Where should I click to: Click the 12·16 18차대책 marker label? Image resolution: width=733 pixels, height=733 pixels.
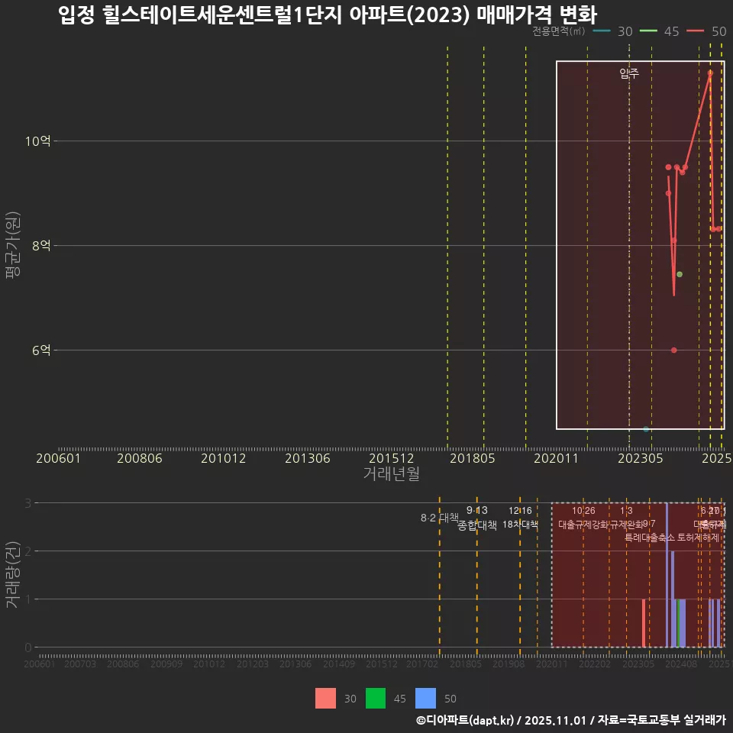[520, 518]
